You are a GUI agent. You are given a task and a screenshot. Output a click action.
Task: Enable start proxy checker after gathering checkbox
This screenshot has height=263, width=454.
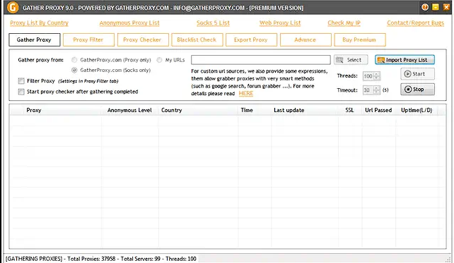21,92
